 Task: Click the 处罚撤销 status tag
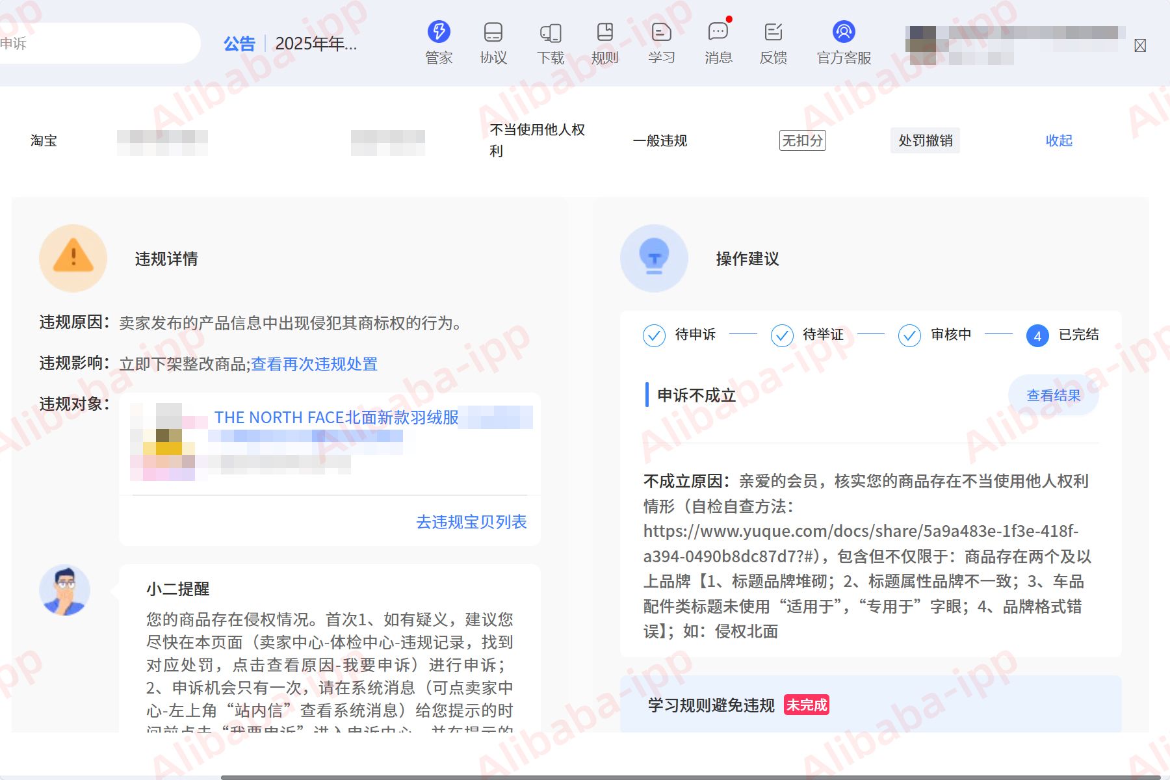tap(925, 140)
